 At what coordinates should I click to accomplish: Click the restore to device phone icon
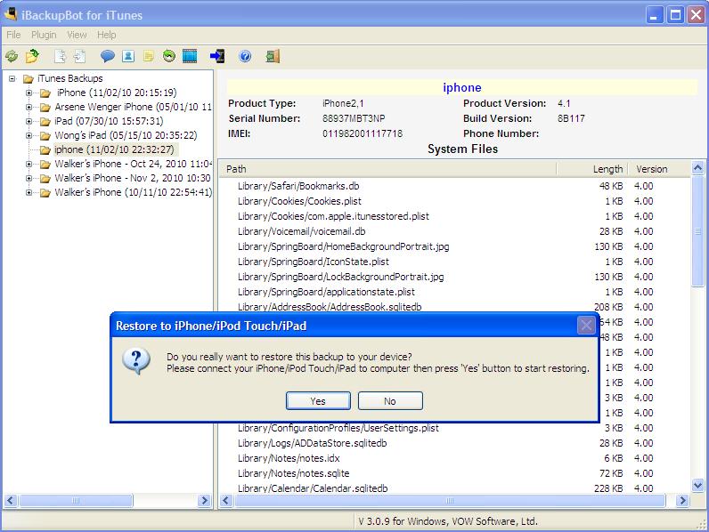(217, 56)
